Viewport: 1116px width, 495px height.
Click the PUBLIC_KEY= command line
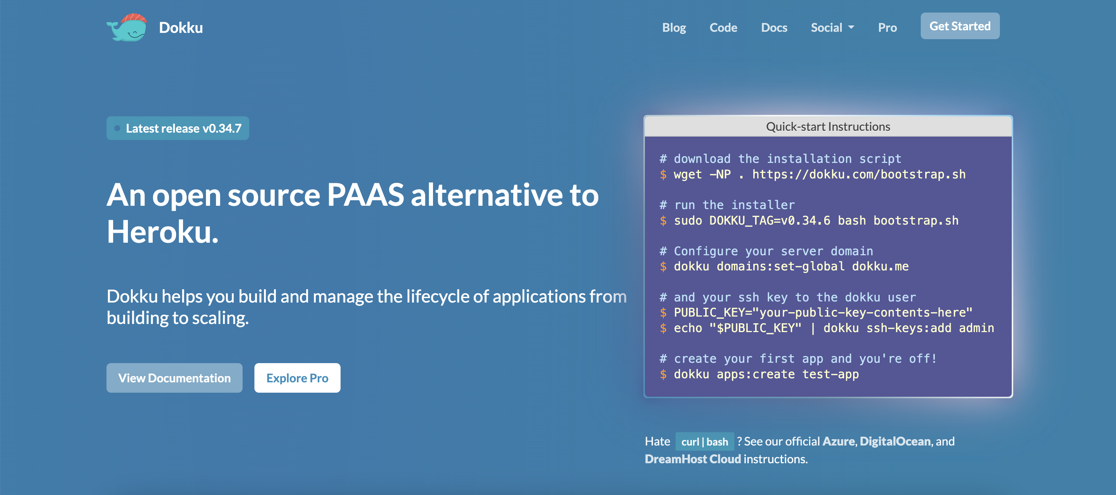pyautogui.click(x=816, y=313)
